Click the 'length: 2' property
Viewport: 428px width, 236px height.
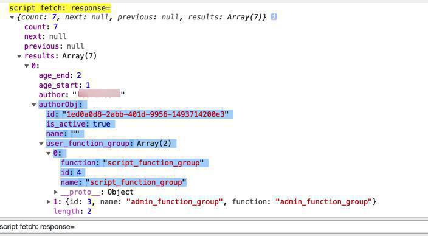(72, 212)
